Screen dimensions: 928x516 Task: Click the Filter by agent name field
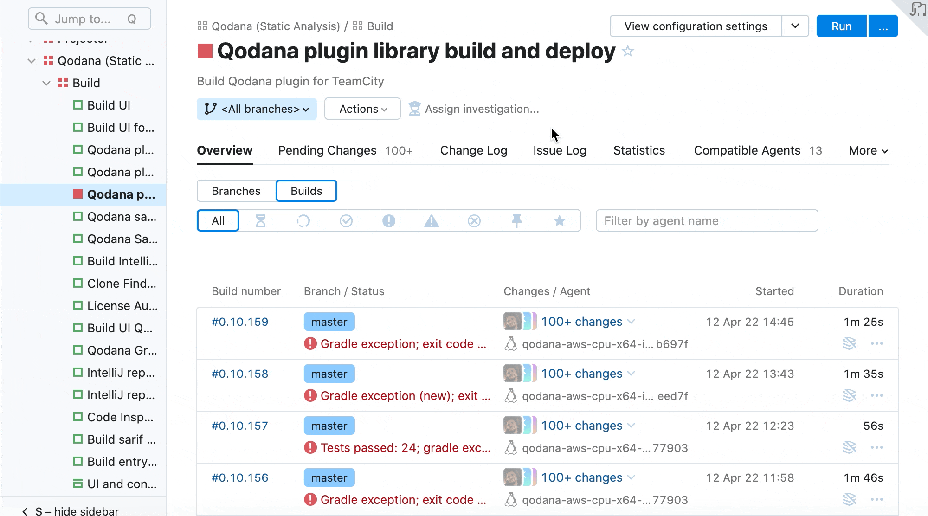pos(707,221)
